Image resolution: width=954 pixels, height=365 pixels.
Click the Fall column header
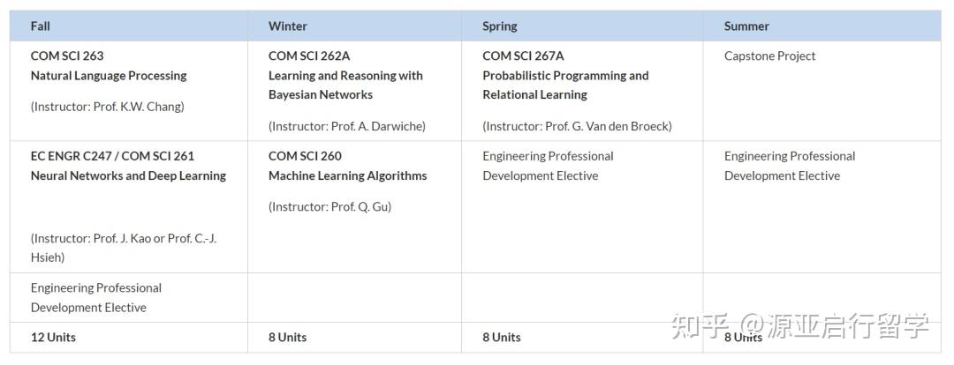point(41,26)
